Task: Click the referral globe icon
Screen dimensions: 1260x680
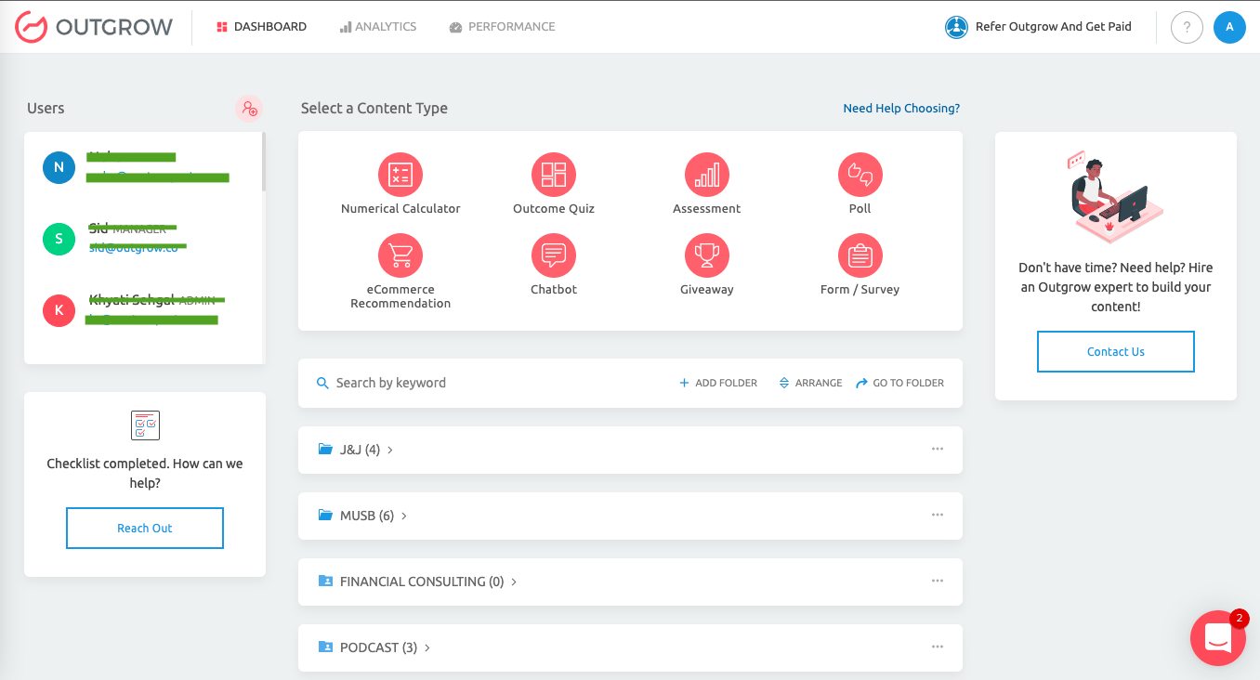Action: click(956, 27)
